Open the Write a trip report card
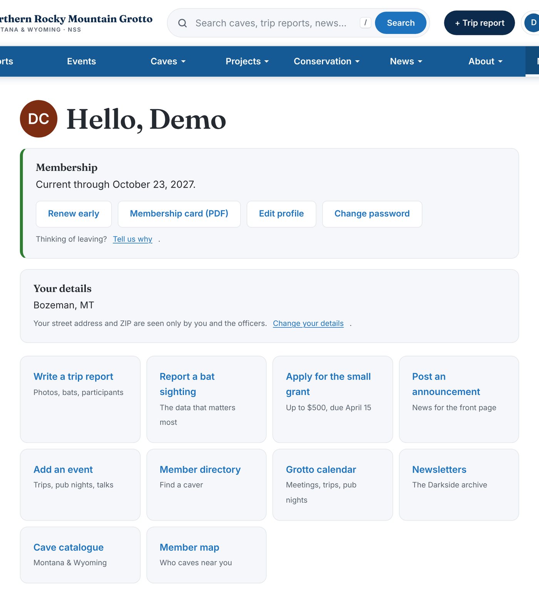The height and width of the screenshot is (591, 539). pos(80,399)
